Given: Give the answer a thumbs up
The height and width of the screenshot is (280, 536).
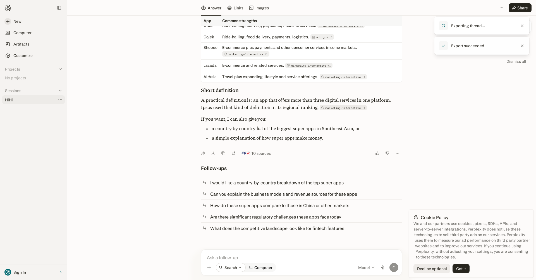Looking at the screenshot, I should point(377,153).
